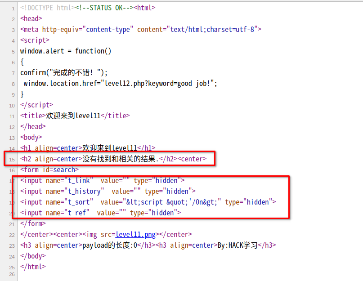The height and width of the screenshot is (281, 363).
Task: Click the STATUS OK comment on line 1
Action: pos(104,8)
